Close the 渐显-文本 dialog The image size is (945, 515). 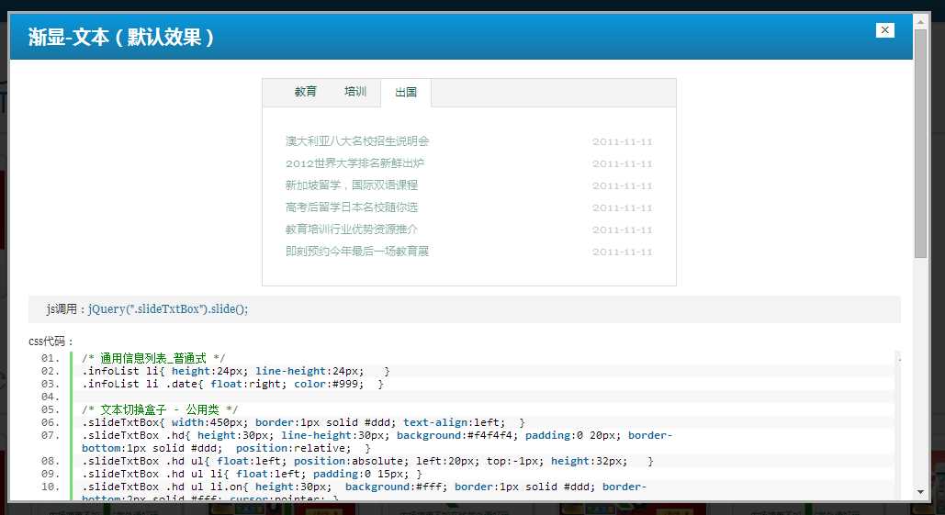coord(884,30)
